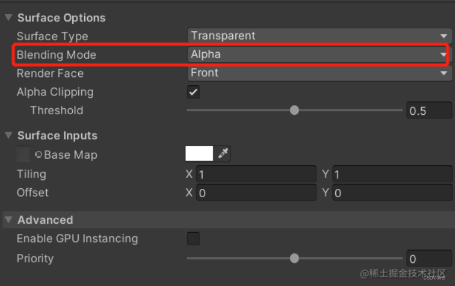Click the eyedropper icon beside Base Map color
This screenshot has width=455, height=286.
pyautogui.click(x=223, y=153)
